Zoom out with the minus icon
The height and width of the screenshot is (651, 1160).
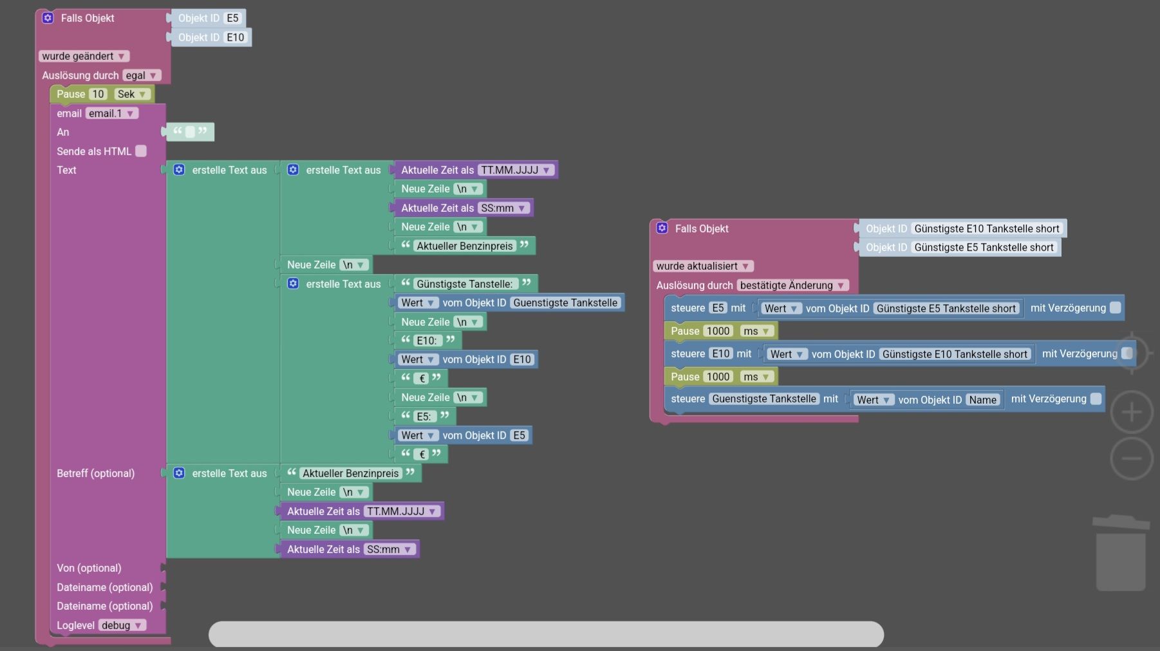pos(1132,459)
